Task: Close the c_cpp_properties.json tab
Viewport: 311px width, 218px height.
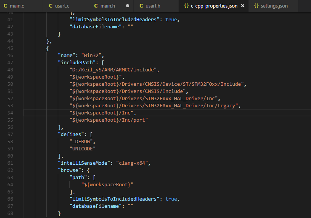Action: coord(243,6)
